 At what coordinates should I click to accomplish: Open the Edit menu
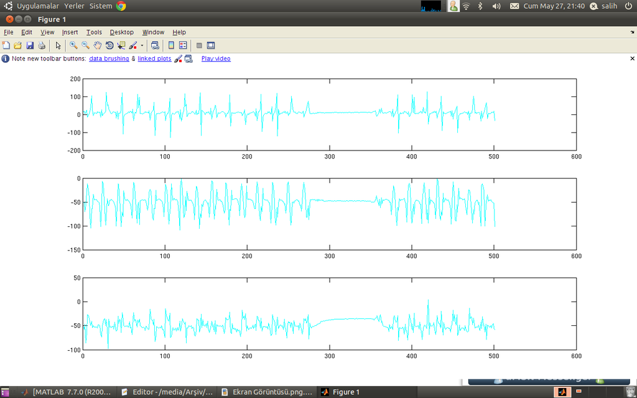tap(27, 32)
